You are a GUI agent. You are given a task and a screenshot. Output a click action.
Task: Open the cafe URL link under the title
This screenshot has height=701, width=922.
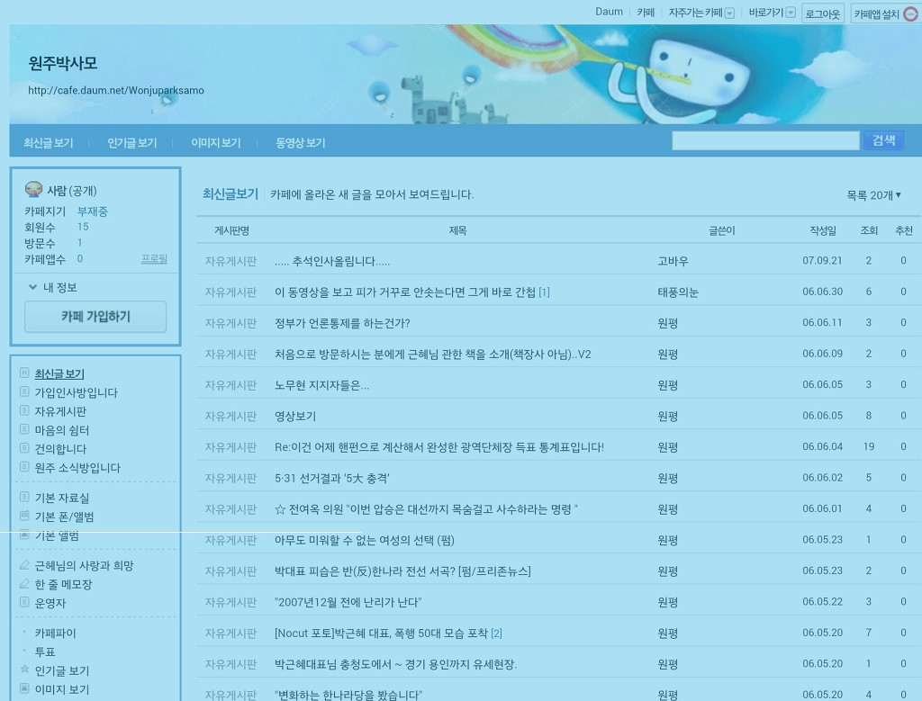[x=116, y=90]
